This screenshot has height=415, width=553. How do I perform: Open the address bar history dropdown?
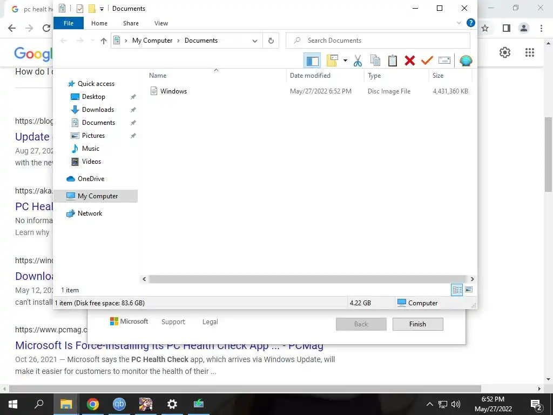point(255,41)
